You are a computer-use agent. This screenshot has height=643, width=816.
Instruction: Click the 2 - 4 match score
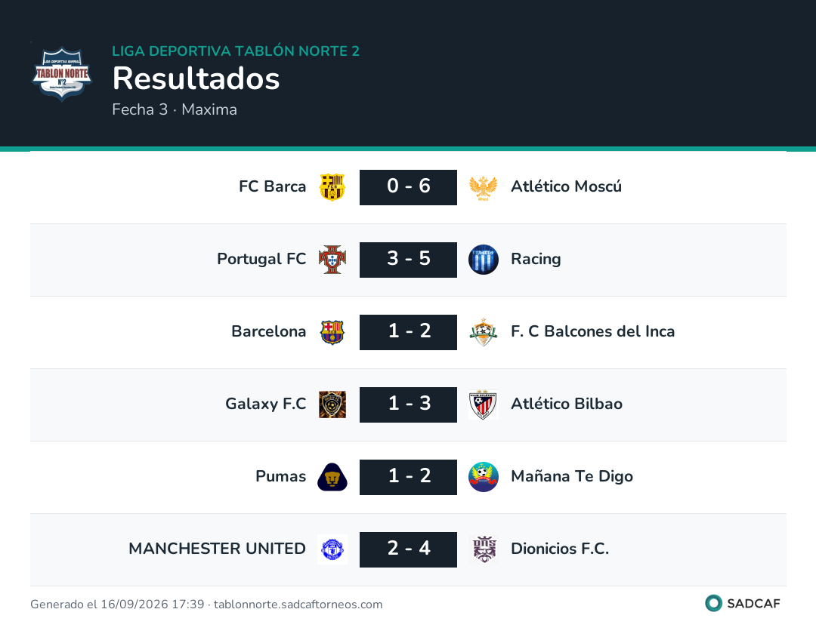pos(408,549)
